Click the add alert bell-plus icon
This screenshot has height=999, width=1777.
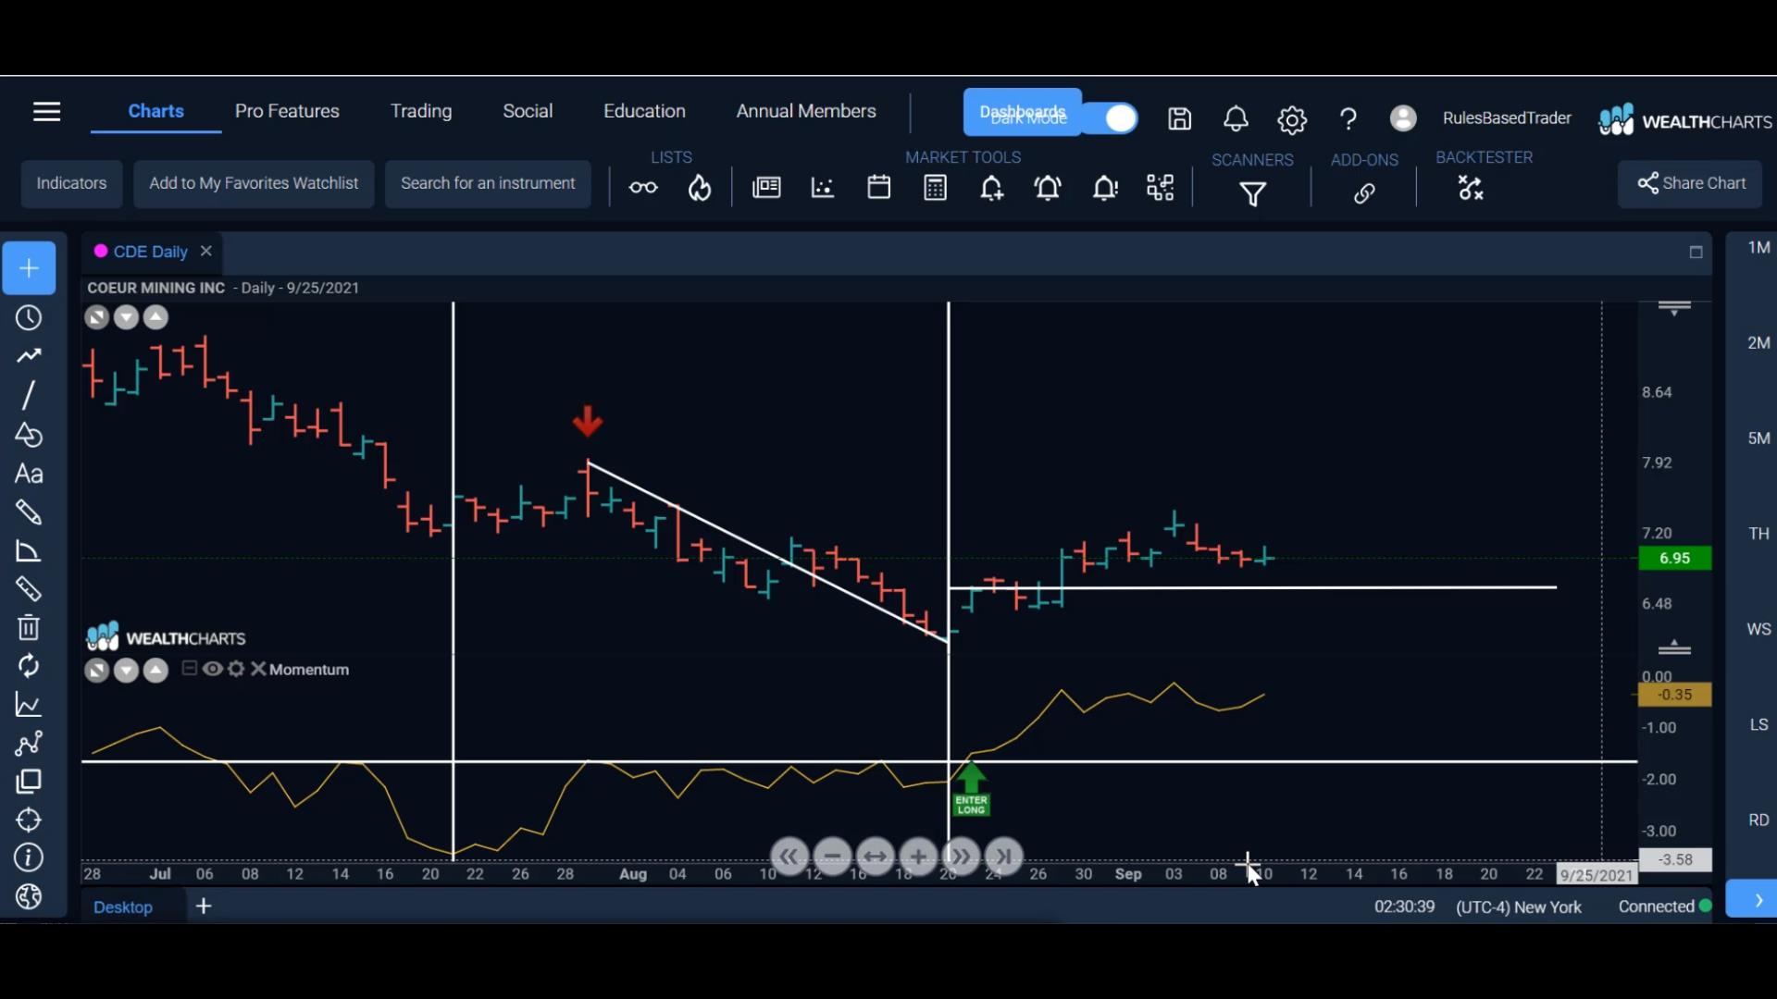991,189
